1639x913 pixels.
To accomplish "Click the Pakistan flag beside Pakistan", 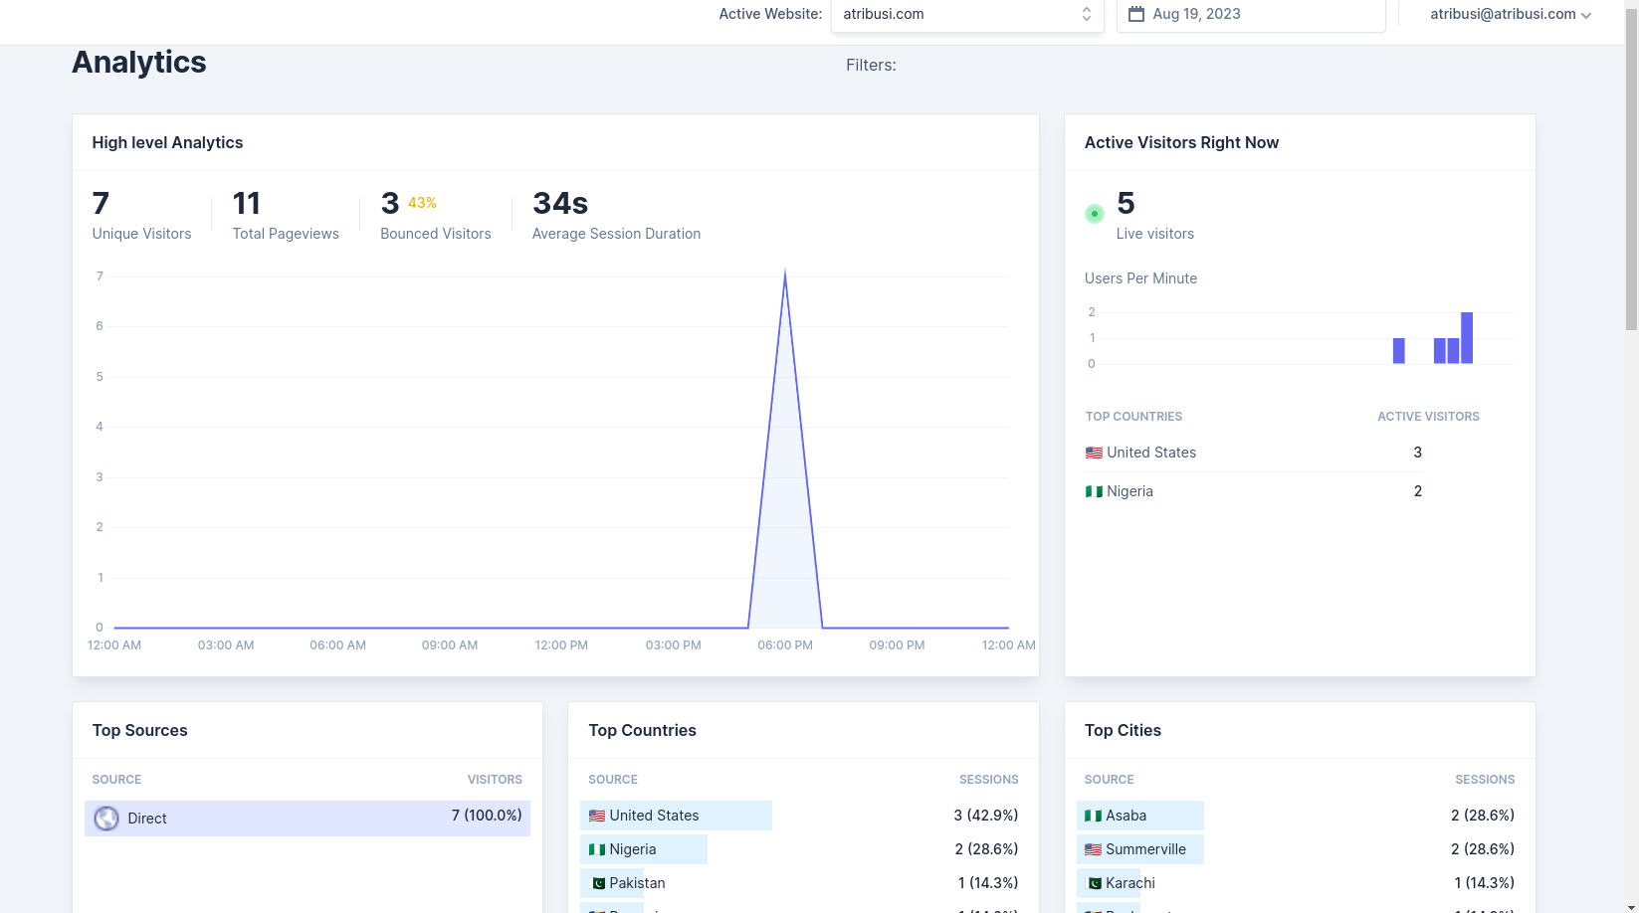I will tap(598, 883).
